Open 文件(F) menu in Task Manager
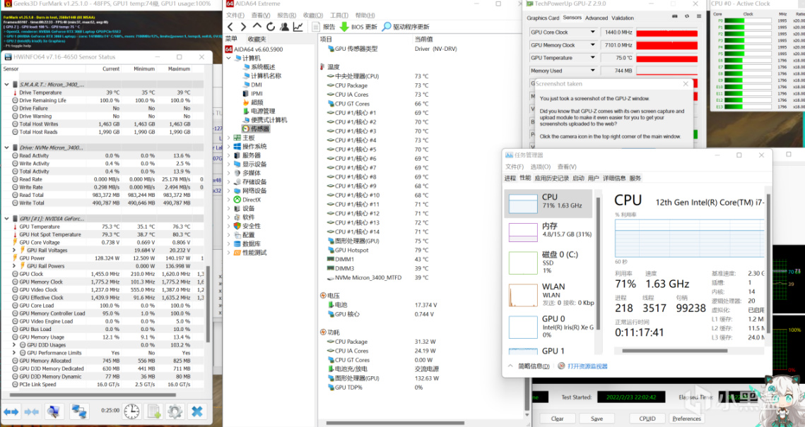Image resolution: width=805 pixels, height=427 pixels. pyautogui.click(x=515, y=167)
